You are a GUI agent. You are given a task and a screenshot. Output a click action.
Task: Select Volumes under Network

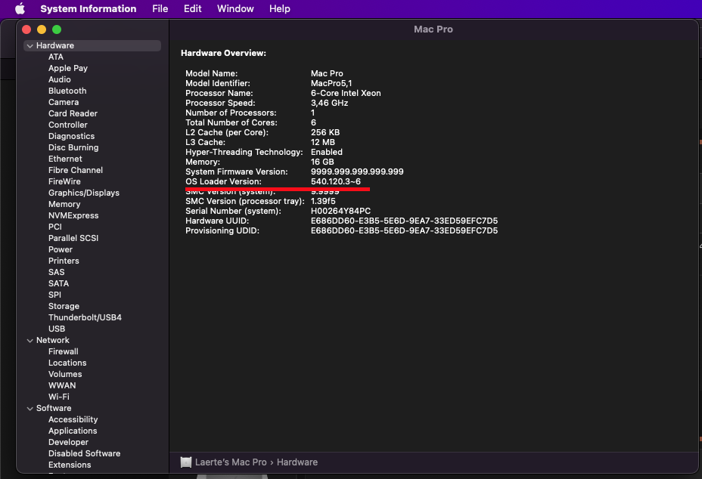coord(65,374)
